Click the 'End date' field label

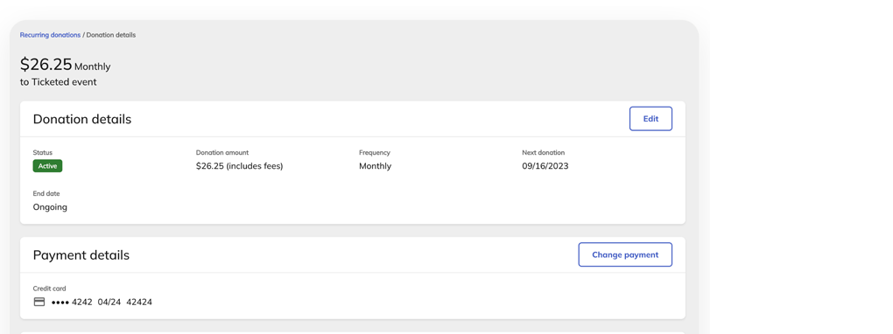[46, 193]
